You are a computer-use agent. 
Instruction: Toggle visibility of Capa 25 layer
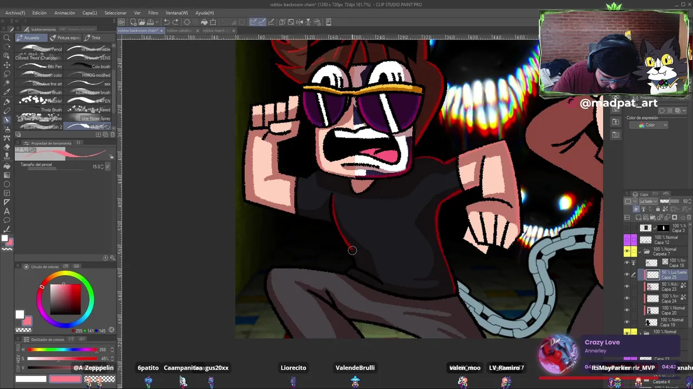coord(627,275)
